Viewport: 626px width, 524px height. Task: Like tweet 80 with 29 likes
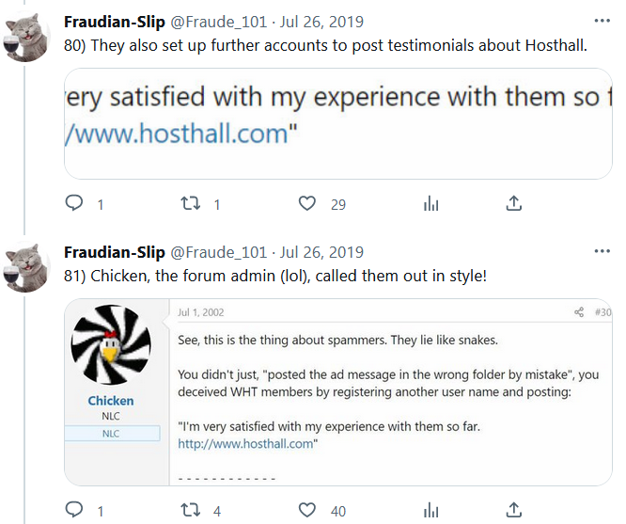(x=306, y=203)
